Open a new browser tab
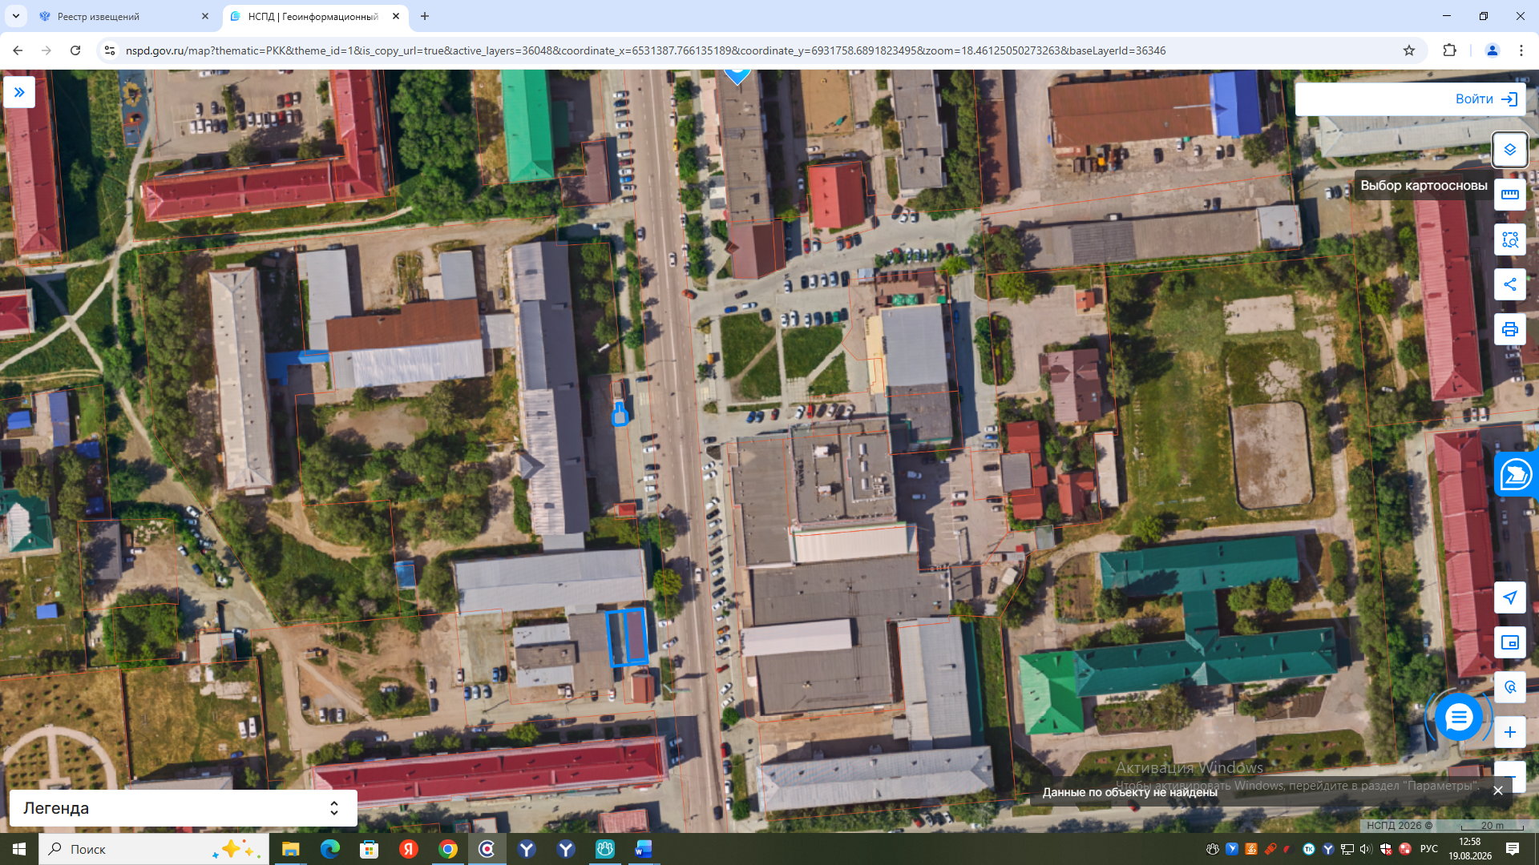This screenshot has height=865, width=1539. [425, 16]
